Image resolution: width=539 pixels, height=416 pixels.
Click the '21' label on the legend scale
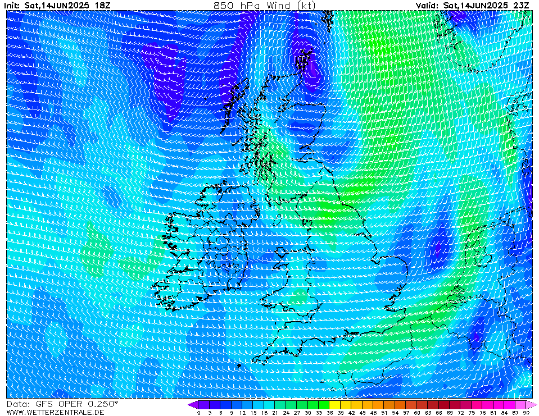[x=275, y=413]
